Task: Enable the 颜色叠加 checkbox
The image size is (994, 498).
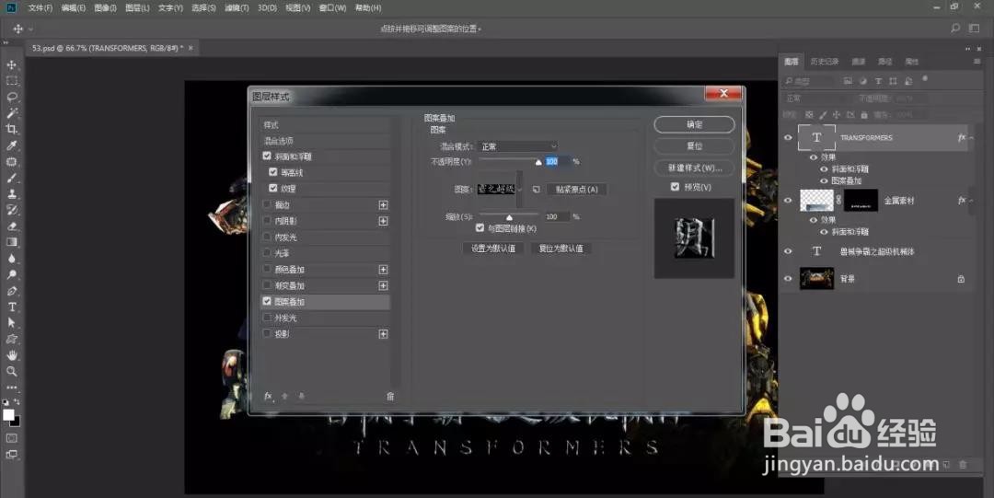Action: tap(267, 269)
